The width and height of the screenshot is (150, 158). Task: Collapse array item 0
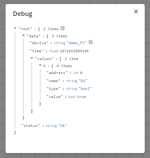[x=40, y=65]
